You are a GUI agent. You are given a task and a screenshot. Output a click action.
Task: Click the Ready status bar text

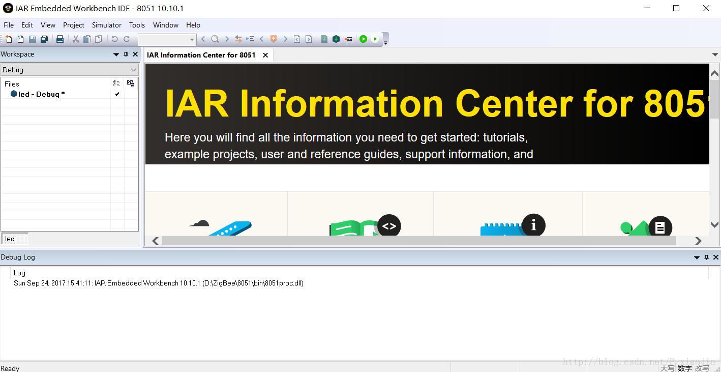coord(10,368)
